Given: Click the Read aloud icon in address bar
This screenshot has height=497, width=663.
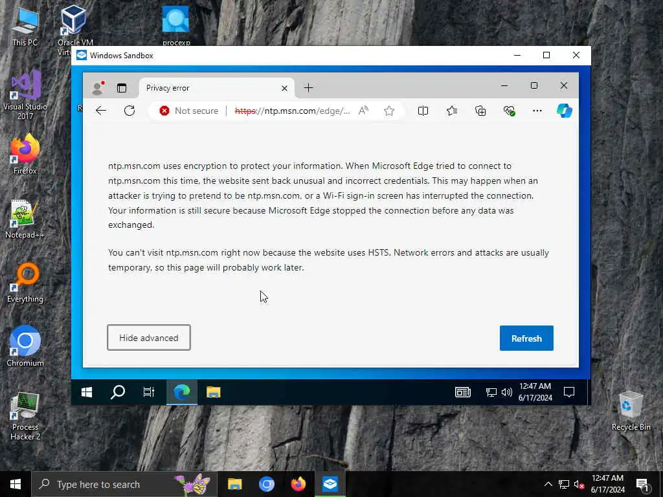Looking at the screenshot, I should tap(363, 111).
